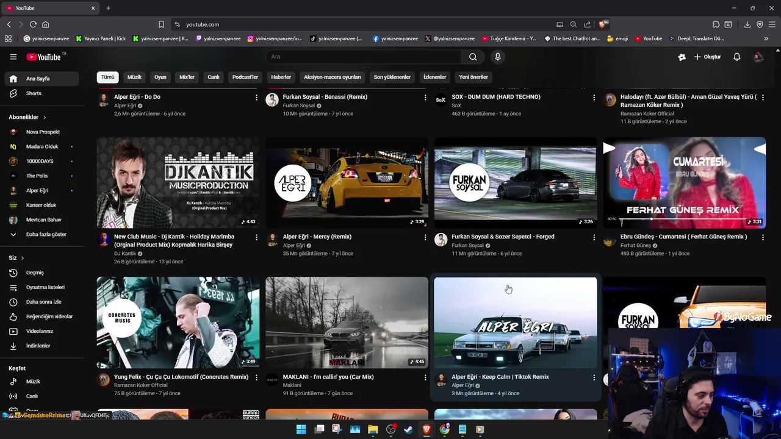Open 10000DAYS subscription channel
This screenshot has width=781, height=439.
click(x=41, y=161)
